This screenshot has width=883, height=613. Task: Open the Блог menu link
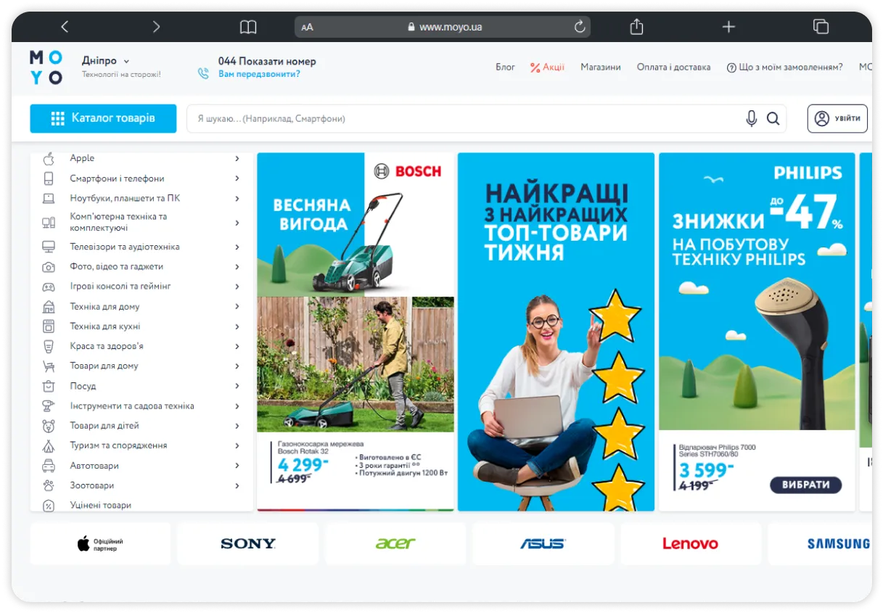pos(506,67)
